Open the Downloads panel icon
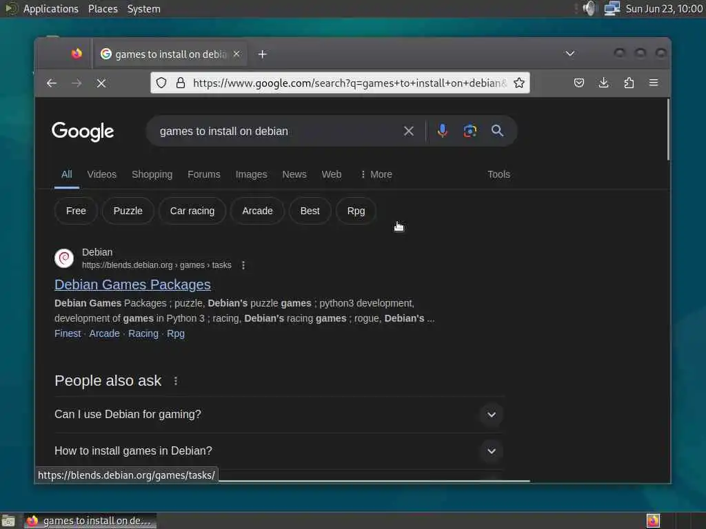Image resolution: width=706 pixels, height=529 pixels. click(x=604, y=83)
